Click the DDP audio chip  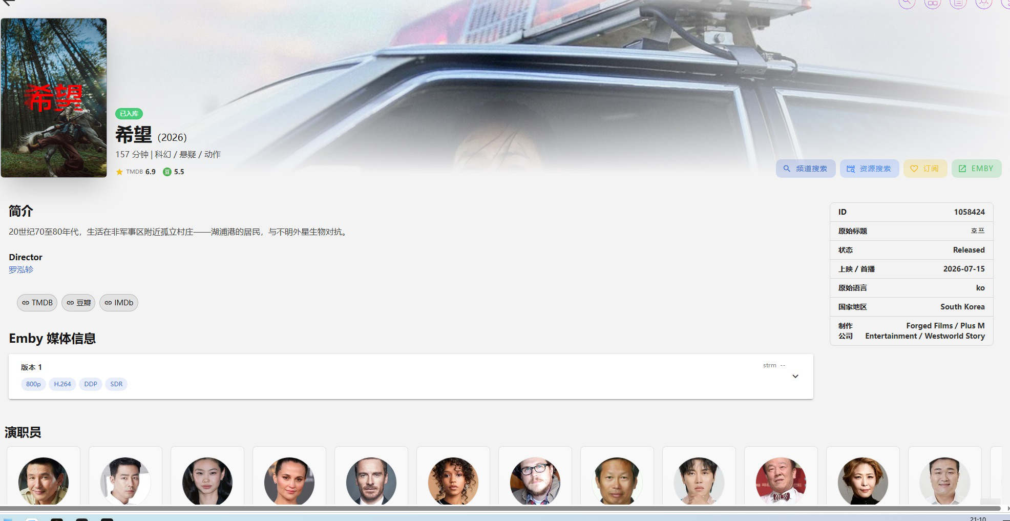[91, 384]
